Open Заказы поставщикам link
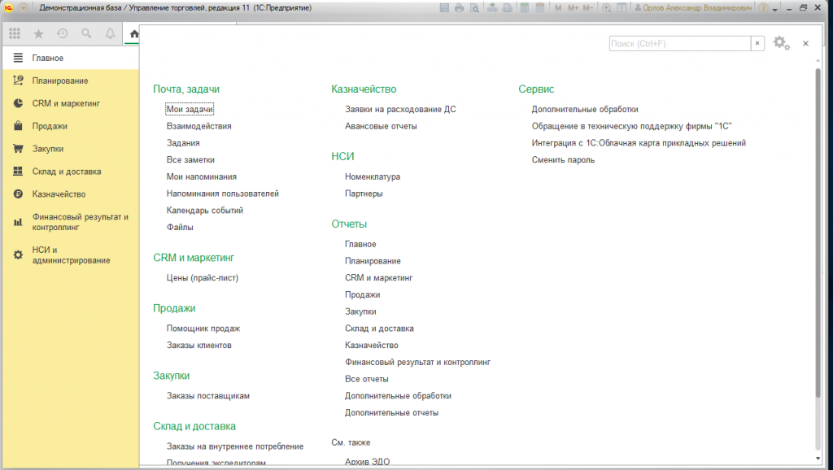Screen dimensions: 833x470 [207, 396]
